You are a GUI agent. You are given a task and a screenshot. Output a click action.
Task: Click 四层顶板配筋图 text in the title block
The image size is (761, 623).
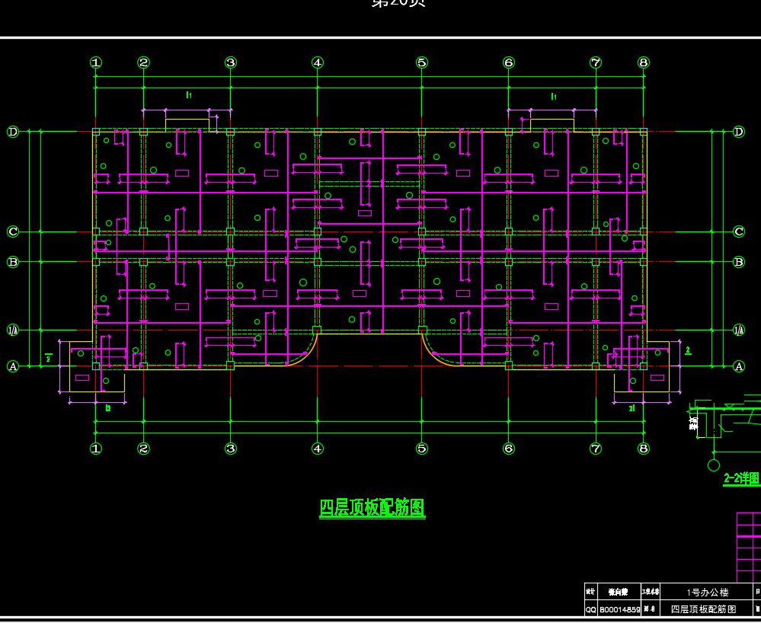click(x=703, y=609)
